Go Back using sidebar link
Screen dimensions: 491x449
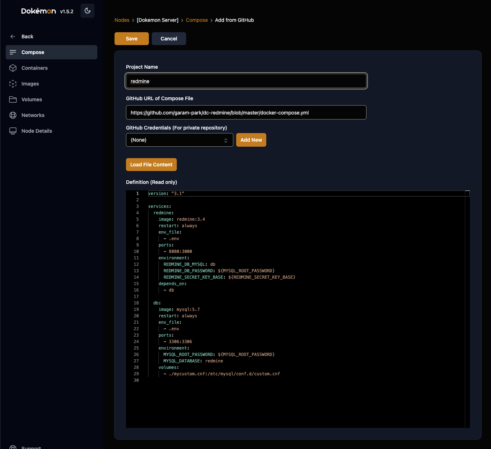(52, 36)
